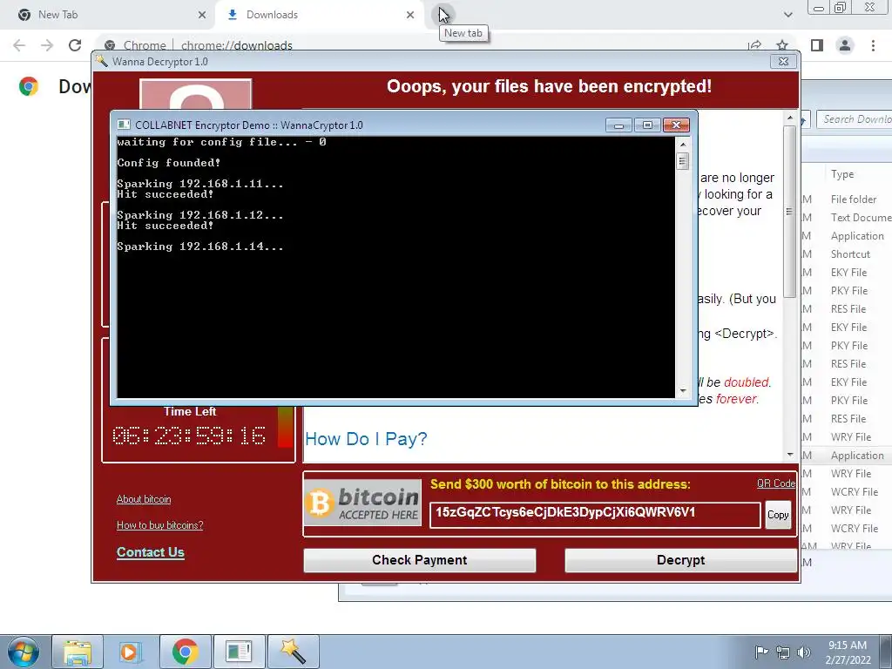
Task: Close the New Tab tab
Action: (201, 15)
